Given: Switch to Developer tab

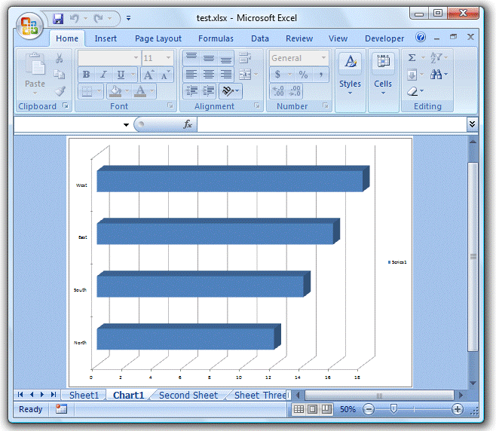Looking at the screenshot, I should click(x=384, y=38).
